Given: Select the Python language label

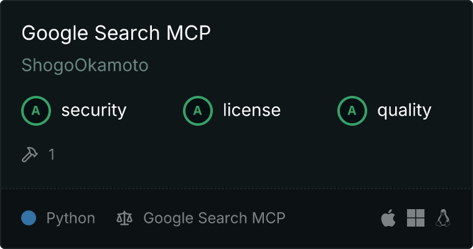Looking at the screenshot, I should tap(71, 218).
